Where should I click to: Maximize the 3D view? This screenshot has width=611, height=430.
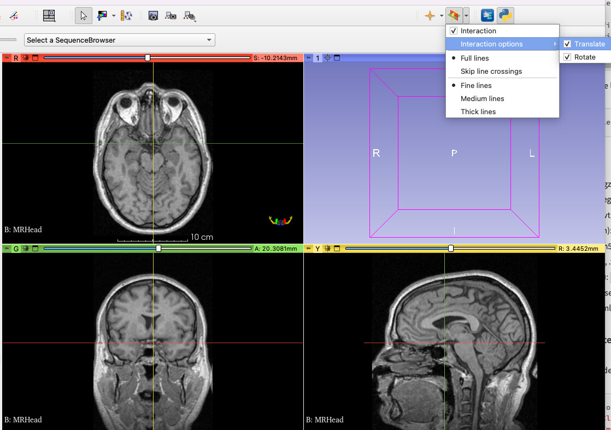click(x=337, y=58)
